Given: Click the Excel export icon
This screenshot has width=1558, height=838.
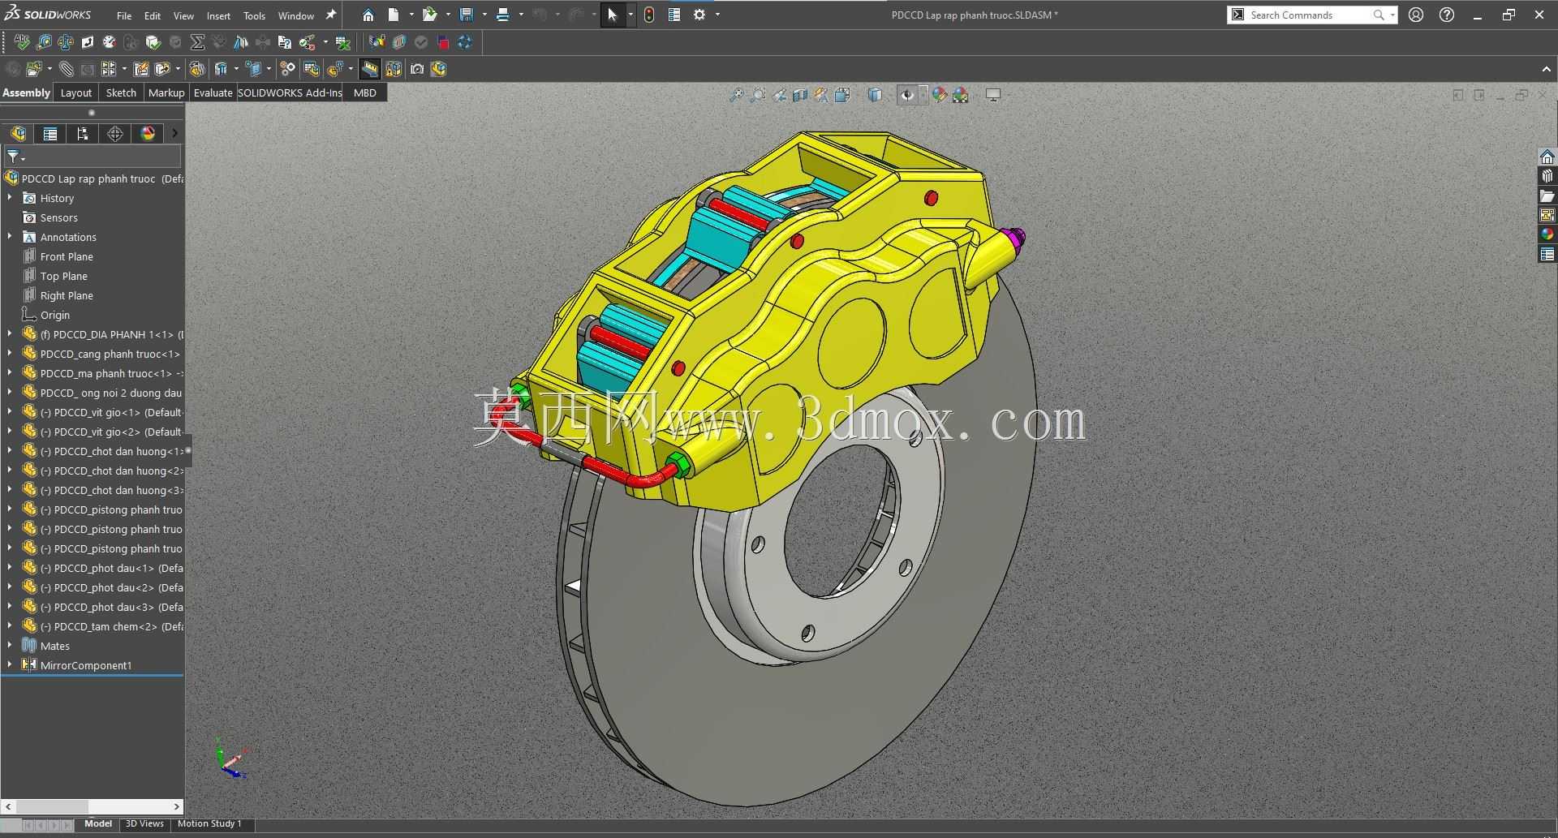Looking at the screenshot, I should click(x=343, y=42).
